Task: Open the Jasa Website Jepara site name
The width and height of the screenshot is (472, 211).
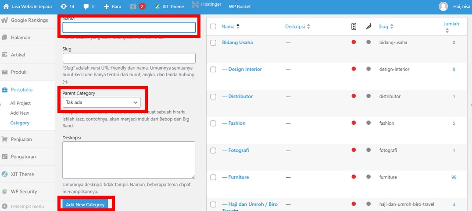Action: (x=32, y=6)
